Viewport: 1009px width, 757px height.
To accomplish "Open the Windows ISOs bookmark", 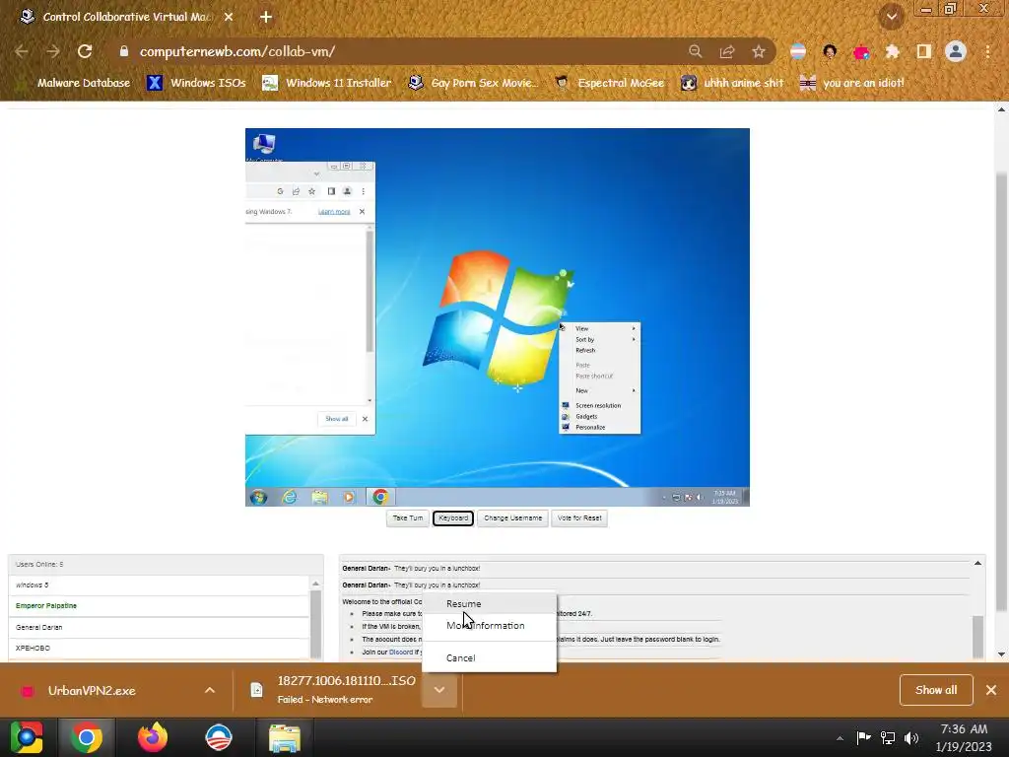I will [x=196, y=83].
